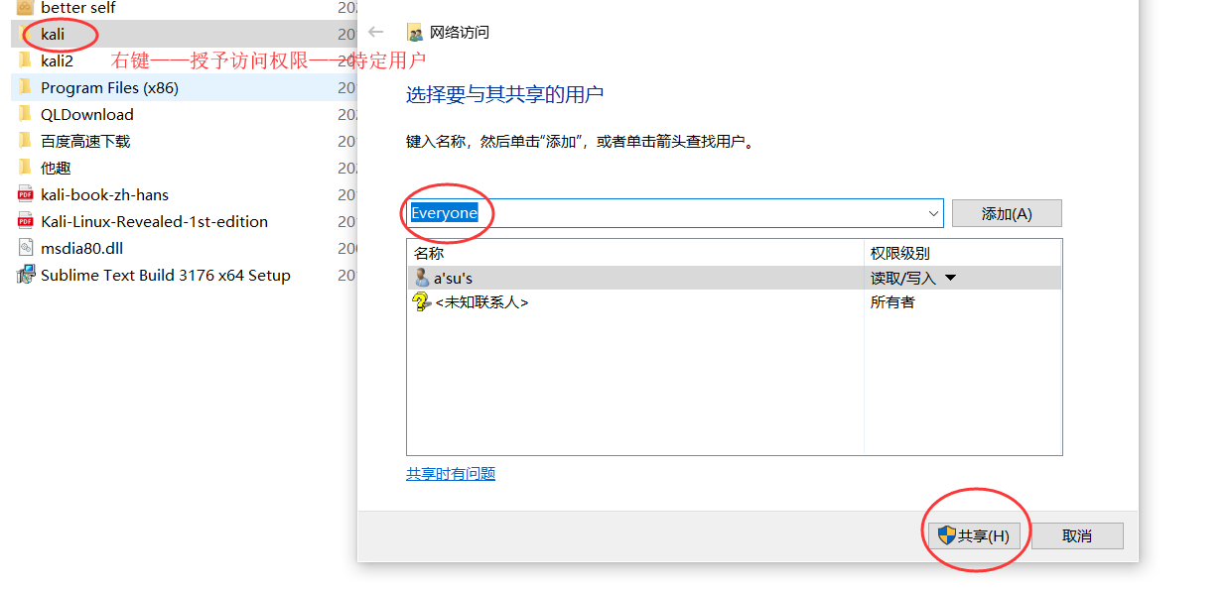Click the kali-book-zh-hans PDF icon
This screenshot has width=1231, height=589.
pyautogui.click(x=26, y=194)
